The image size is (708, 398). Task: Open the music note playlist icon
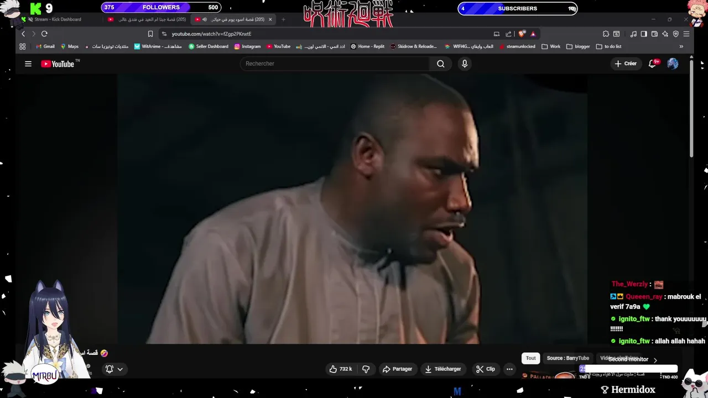click(633, 34)
